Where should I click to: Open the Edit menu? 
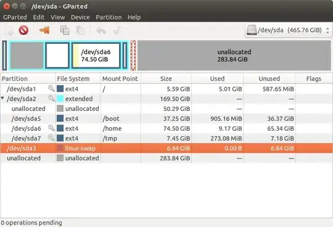coord(39,17)
